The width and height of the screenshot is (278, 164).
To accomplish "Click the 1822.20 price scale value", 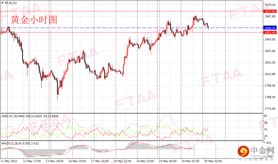I will click(x=270, y=62).
